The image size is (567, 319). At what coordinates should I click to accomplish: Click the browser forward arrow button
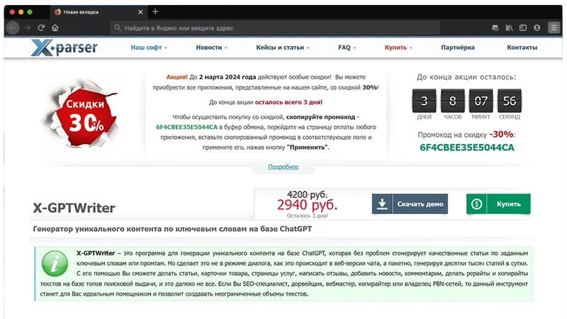[x=27, y=28]
